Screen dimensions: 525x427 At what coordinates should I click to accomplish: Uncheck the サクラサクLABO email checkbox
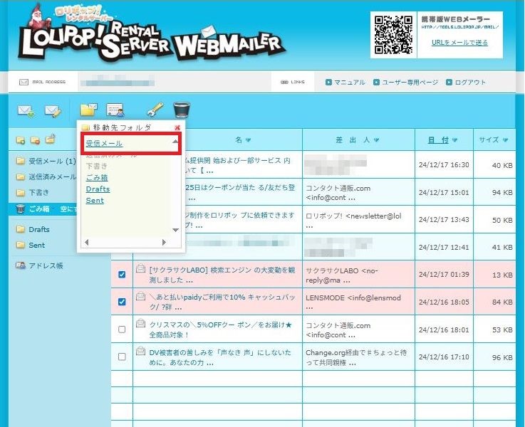click(122, 275)
